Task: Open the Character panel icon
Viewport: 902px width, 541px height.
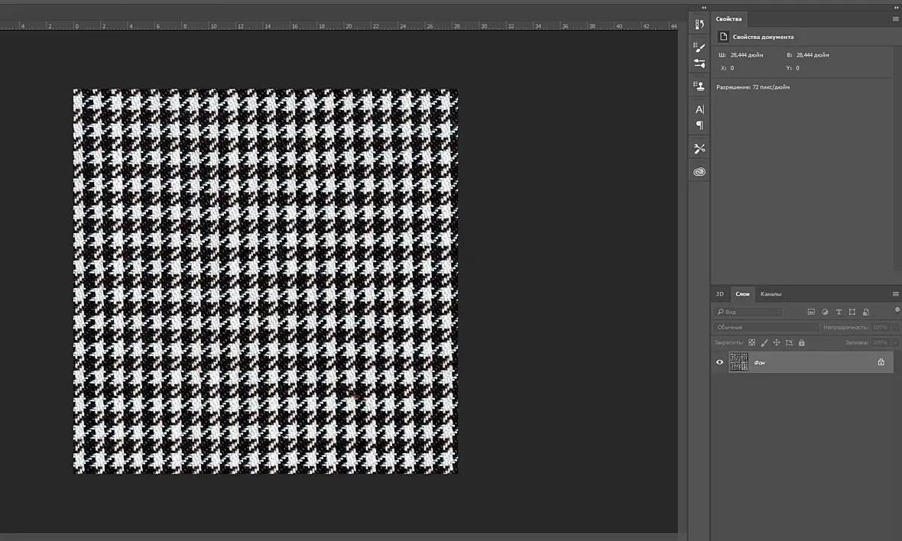Action: (x=699, y=109)
